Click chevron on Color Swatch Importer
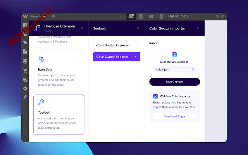 click(136, 57)
